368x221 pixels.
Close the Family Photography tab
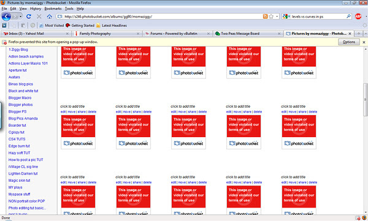pos(138,34)
